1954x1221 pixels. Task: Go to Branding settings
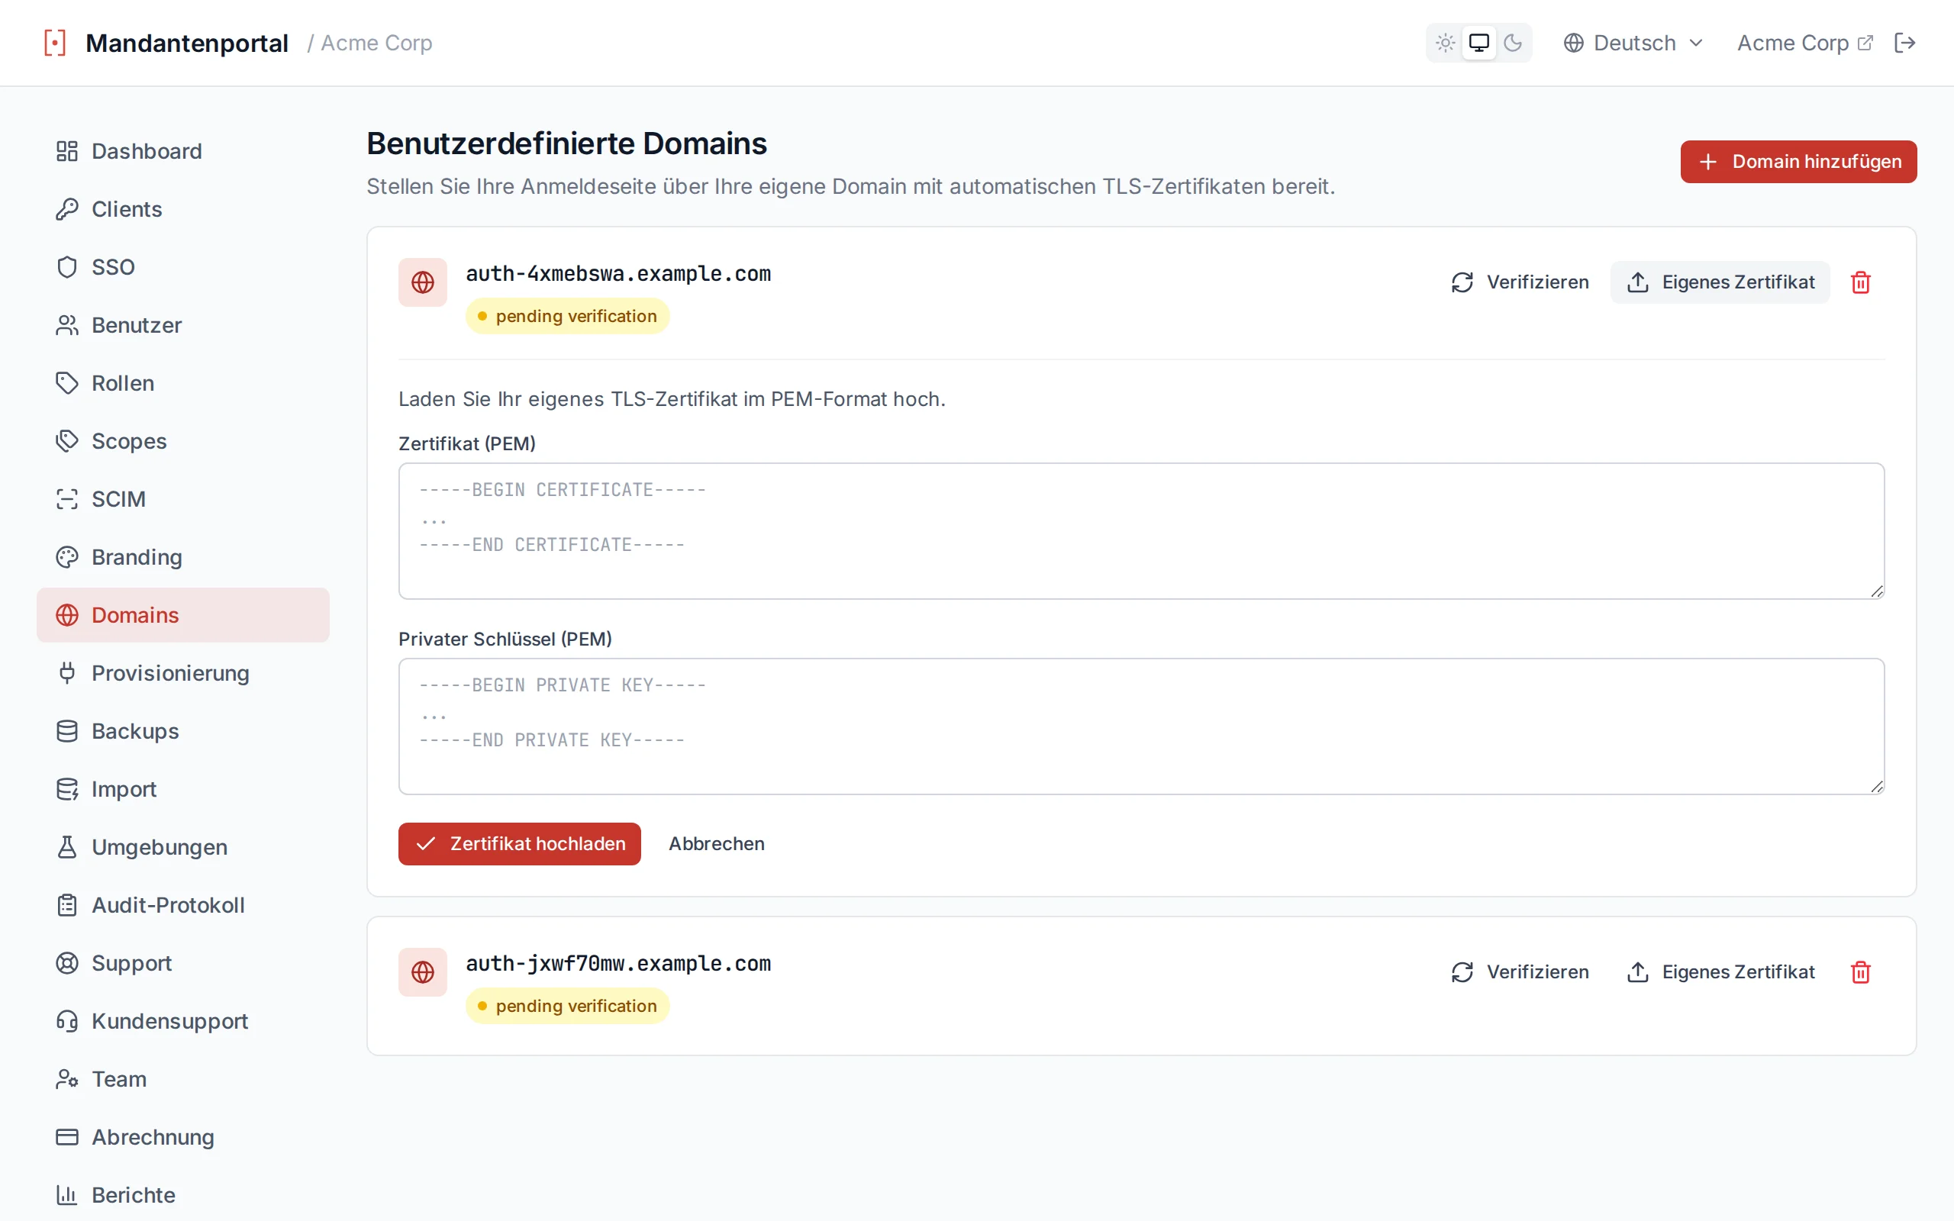point(183,557)
